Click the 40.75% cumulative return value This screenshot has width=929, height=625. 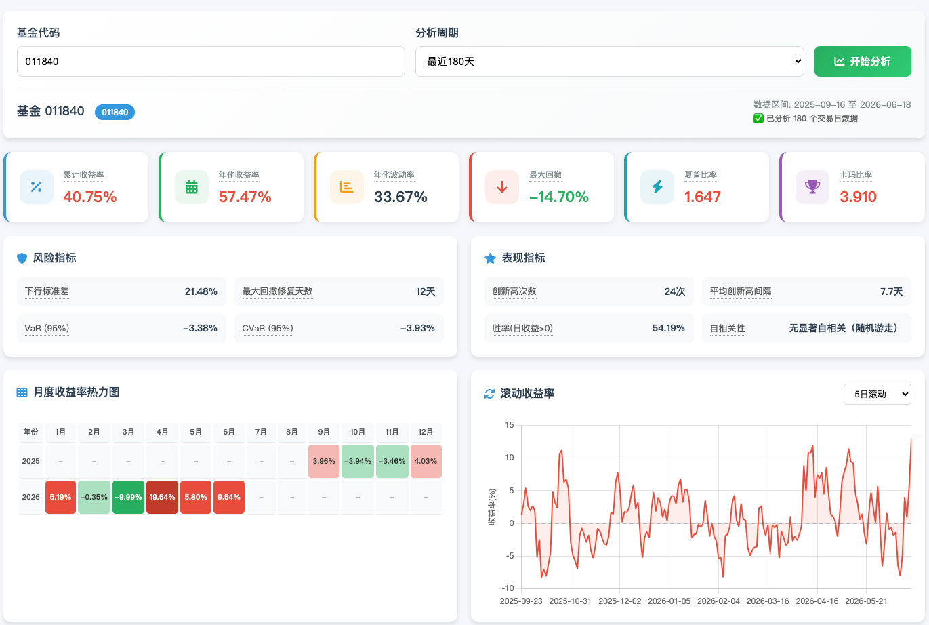point(90,197)
